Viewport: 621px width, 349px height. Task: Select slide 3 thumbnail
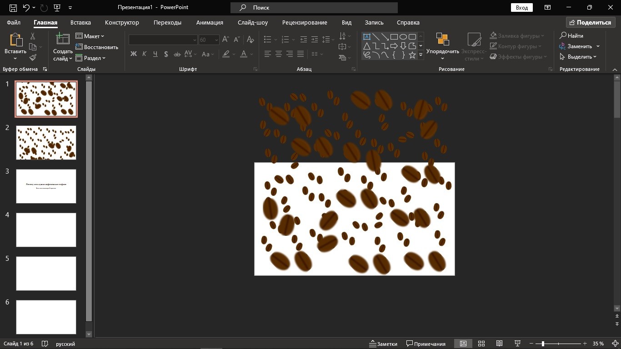[46, 186]
